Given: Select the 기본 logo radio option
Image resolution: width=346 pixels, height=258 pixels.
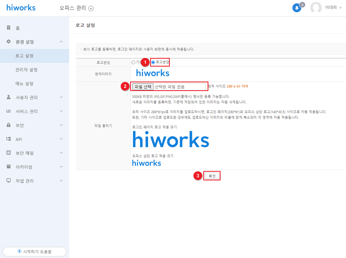Looking at the screenshot, I should (x=133, y=62).
